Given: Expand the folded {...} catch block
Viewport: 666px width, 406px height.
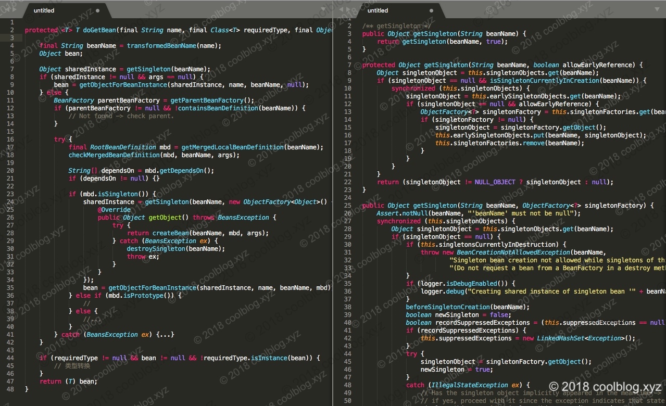Looking at the screenshot, I should [164, 335].
